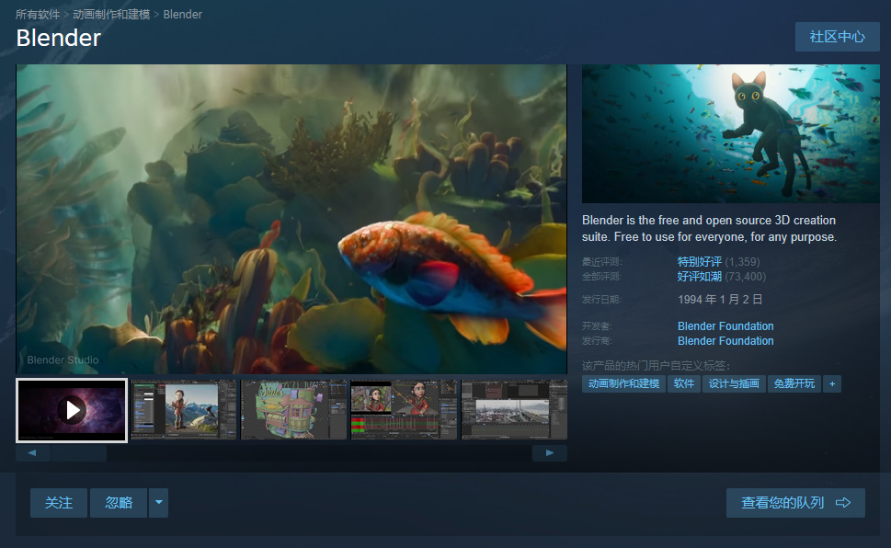The width and height of the screenshot is (891, 548).
Task: Go to 所有软件 breadcrumb link
Action: click(x=38, y=14)
